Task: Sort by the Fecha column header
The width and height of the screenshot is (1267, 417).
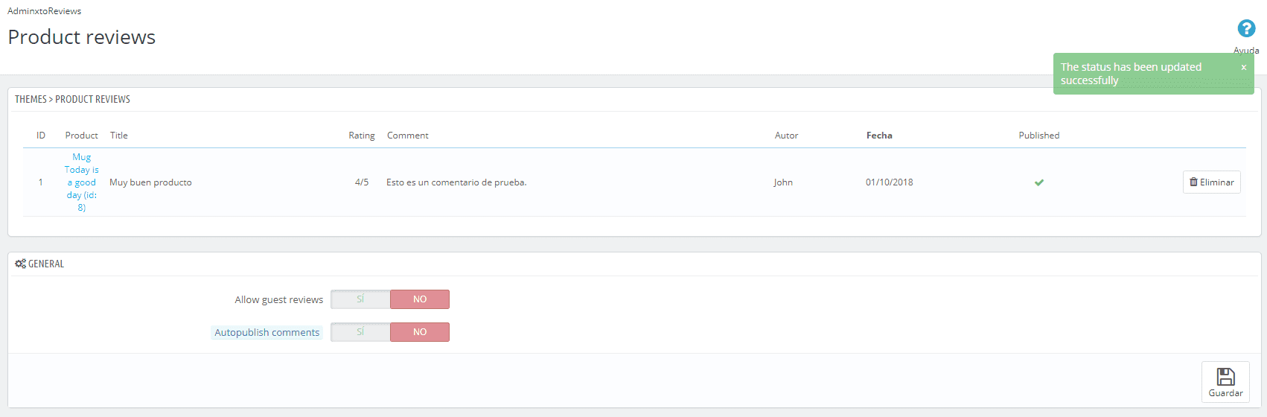Action: (x=879, y=136)
